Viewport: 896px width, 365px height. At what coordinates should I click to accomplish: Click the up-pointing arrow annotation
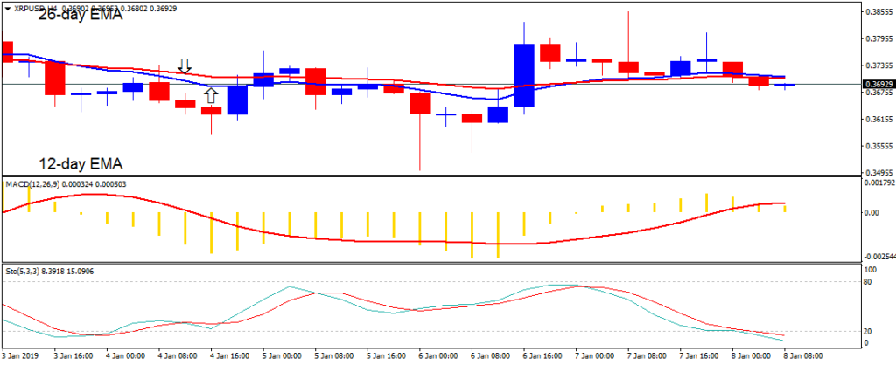click(x=210, y=95)
